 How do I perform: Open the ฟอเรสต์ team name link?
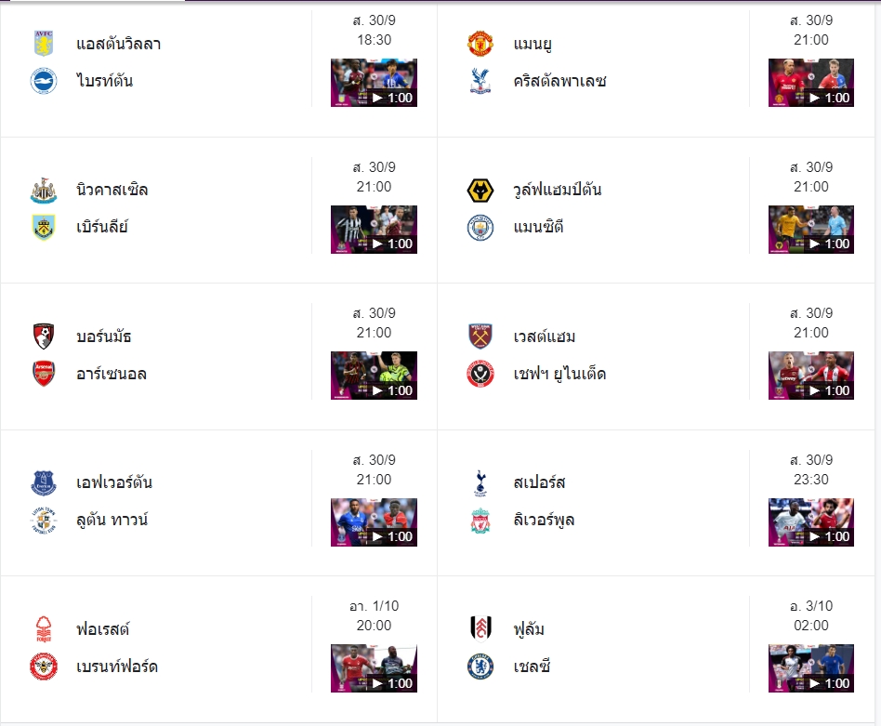pos(103,629)
